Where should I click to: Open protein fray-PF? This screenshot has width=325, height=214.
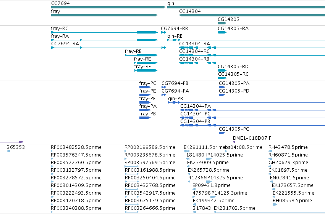tap(147, 99)
